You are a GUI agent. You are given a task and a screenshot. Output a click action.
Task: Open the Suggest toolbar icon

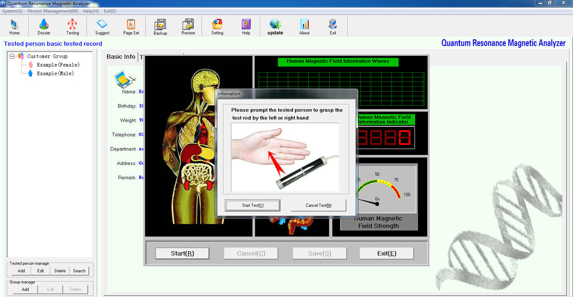pyautogui.click(x=102, y=24)
